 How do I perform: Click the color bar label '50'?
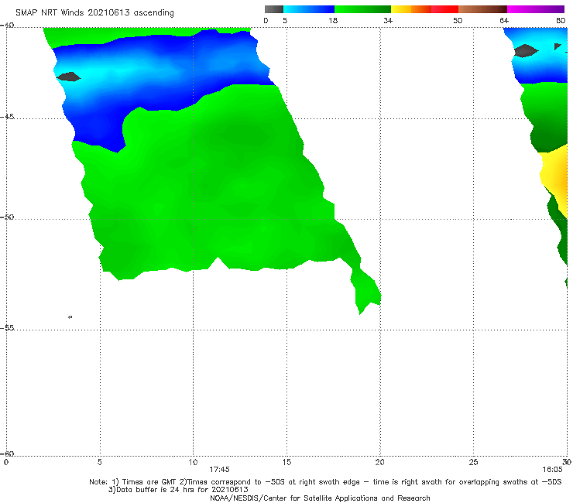click(458, 21)
